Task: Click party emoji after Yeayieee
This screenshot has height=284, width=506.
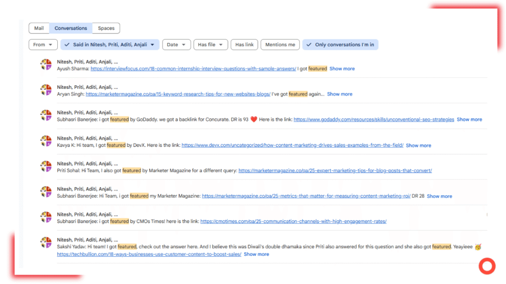Action: point(478,247)
